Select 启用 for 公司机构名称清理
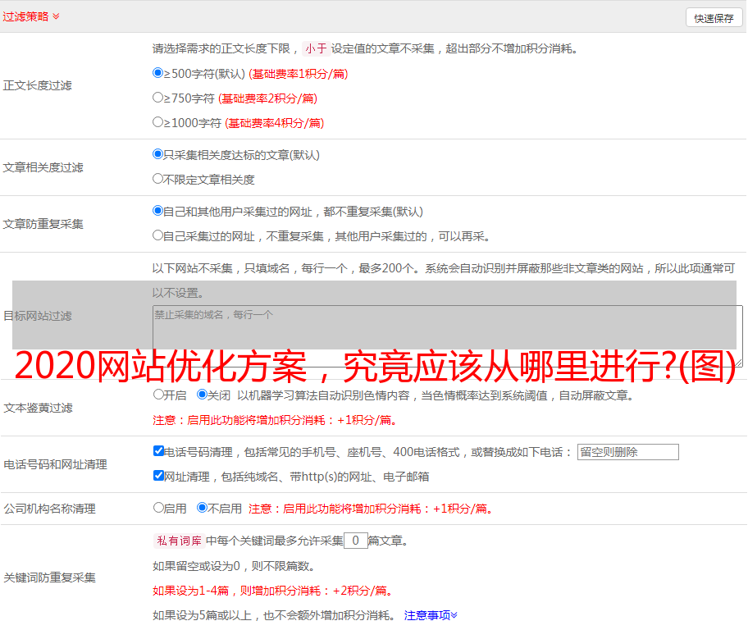The height and width of the screenshot is (630, 748). [x=158, y=508]
